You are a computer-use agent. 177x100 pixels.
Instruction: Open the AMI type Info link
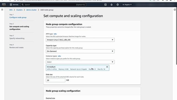55,34
